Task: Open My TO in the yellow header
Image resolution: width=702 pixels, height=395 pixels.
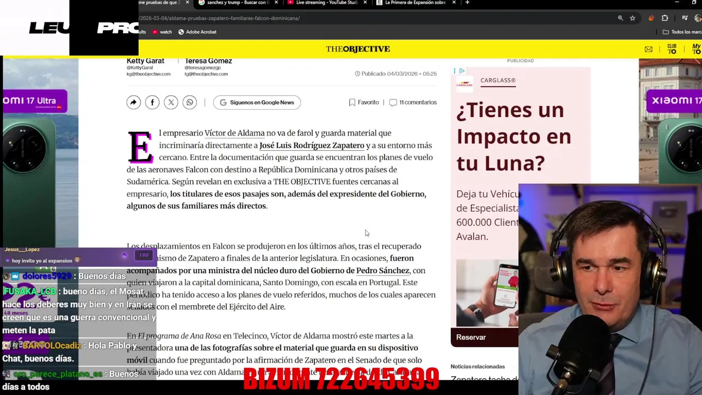Action: point(697,49)
